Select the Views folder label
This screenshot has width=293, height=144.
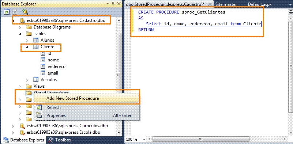tap(39, 86)
